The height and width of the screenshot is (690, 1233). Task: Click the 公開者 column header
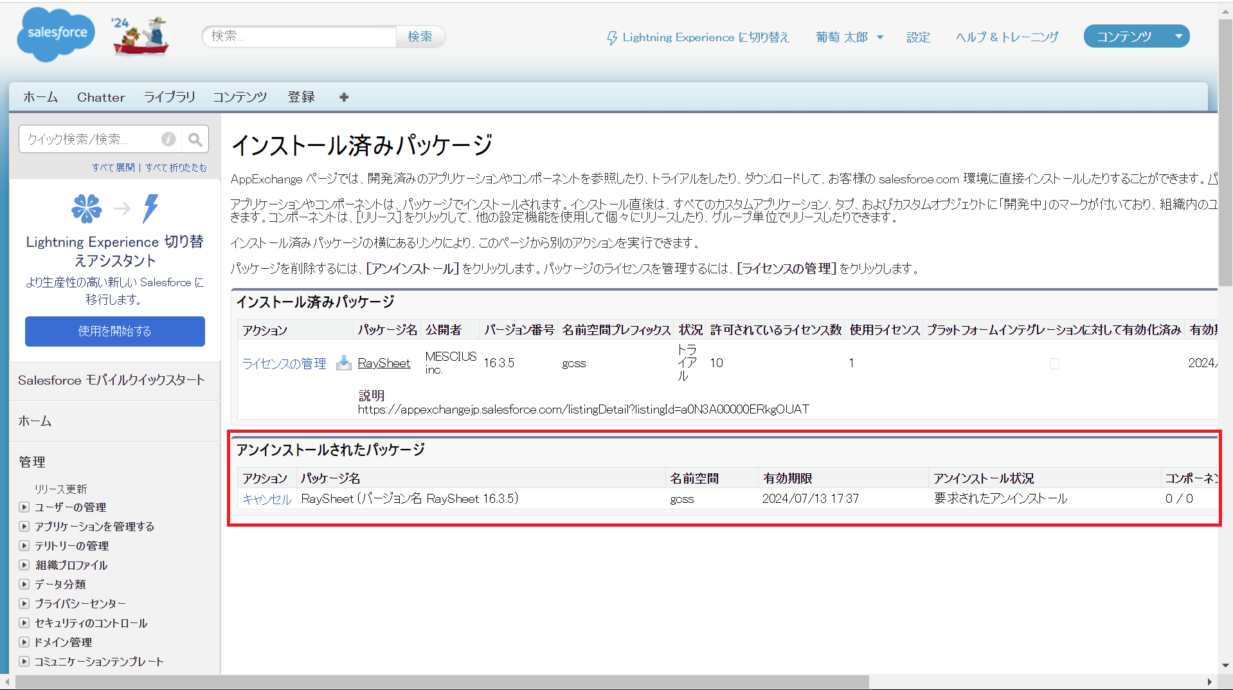pyautogui.click(x=444, y=330)
